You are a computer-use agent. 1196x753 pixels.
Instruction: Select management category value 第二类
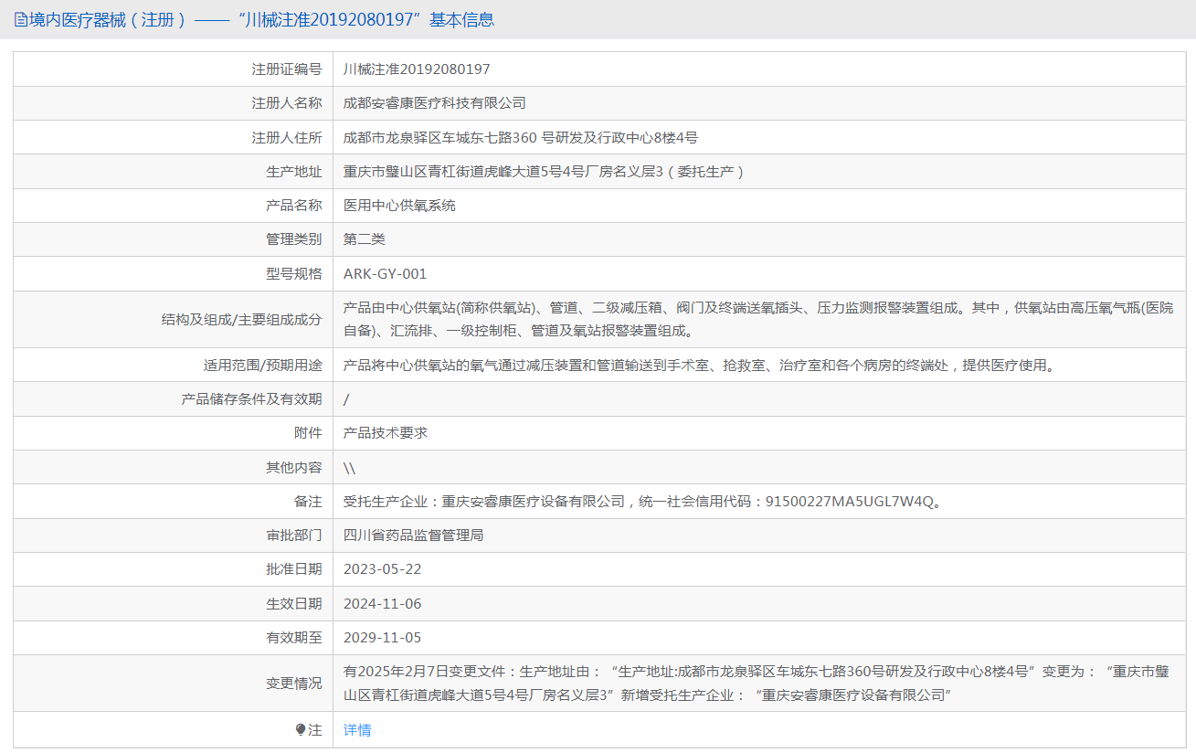coord(365,239)
